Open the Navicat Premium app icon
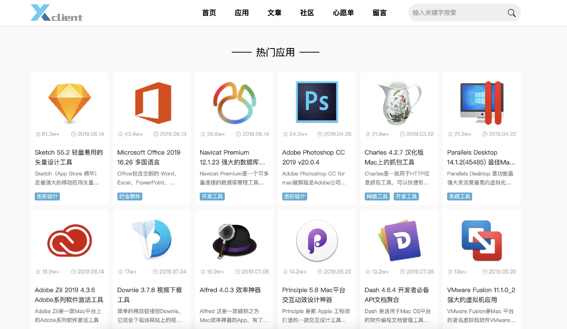Image resolution: width=567 pixels, height=329 pixels. [235, 103]
